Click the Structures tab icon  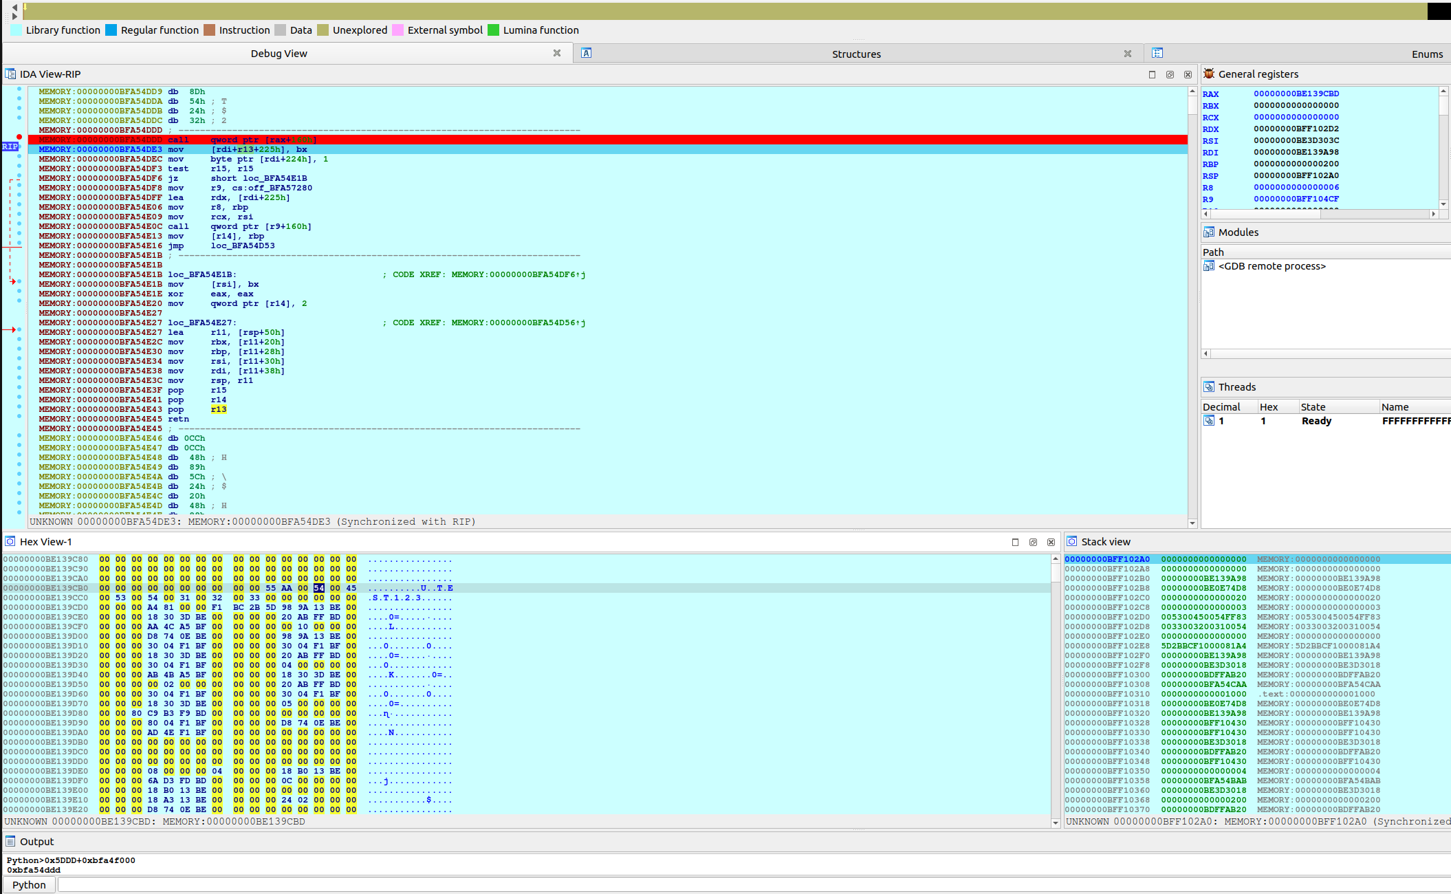pyautogui.click(x=586, y=53)
